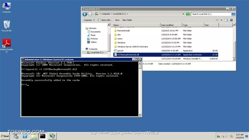Click the file list scroll up arrow
Viewport: 249px width, 140px height.
tap(234, 25)
